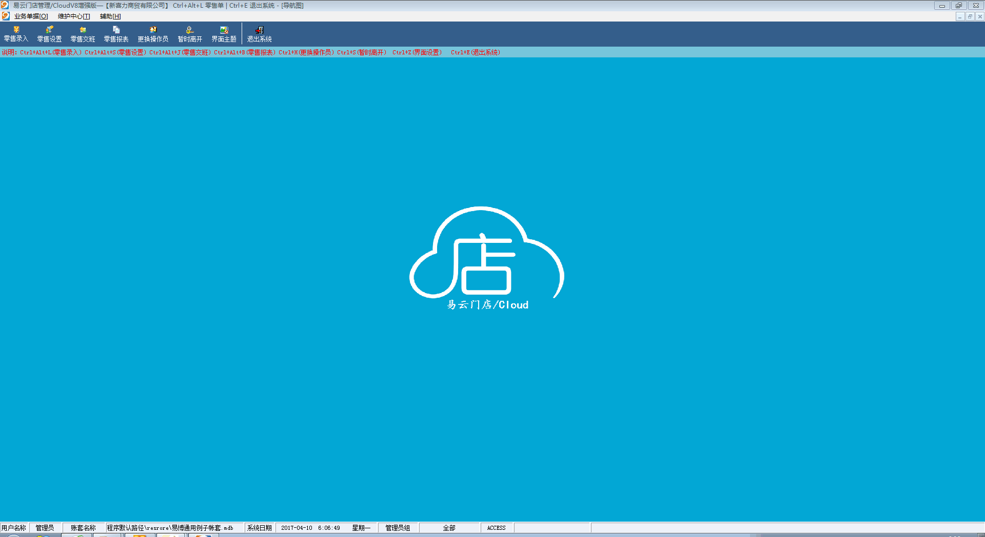985x537 pixels.
Task: Restore down the main application window
Action: click(958, 6)
